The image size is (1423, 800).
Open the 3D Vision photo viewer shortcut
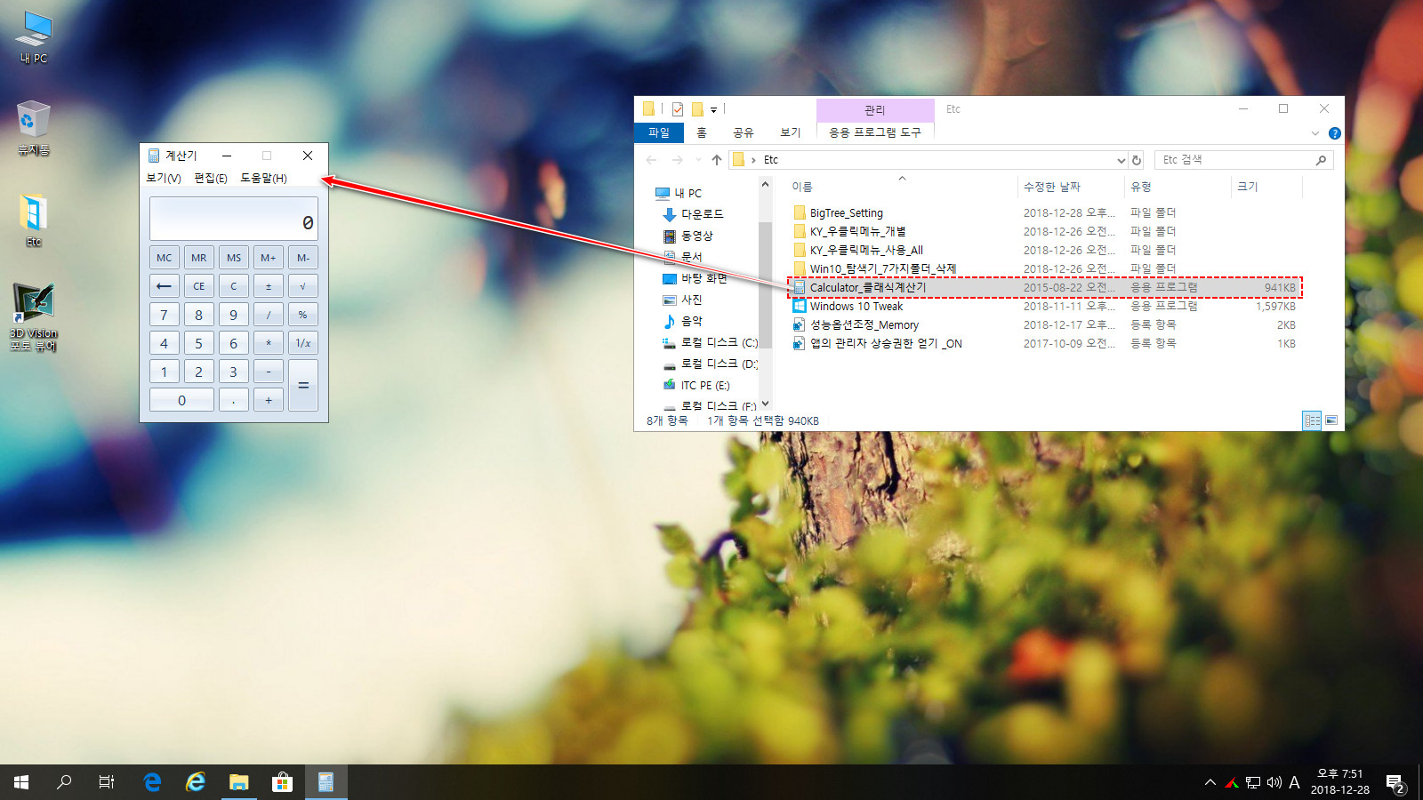(34, 316)
